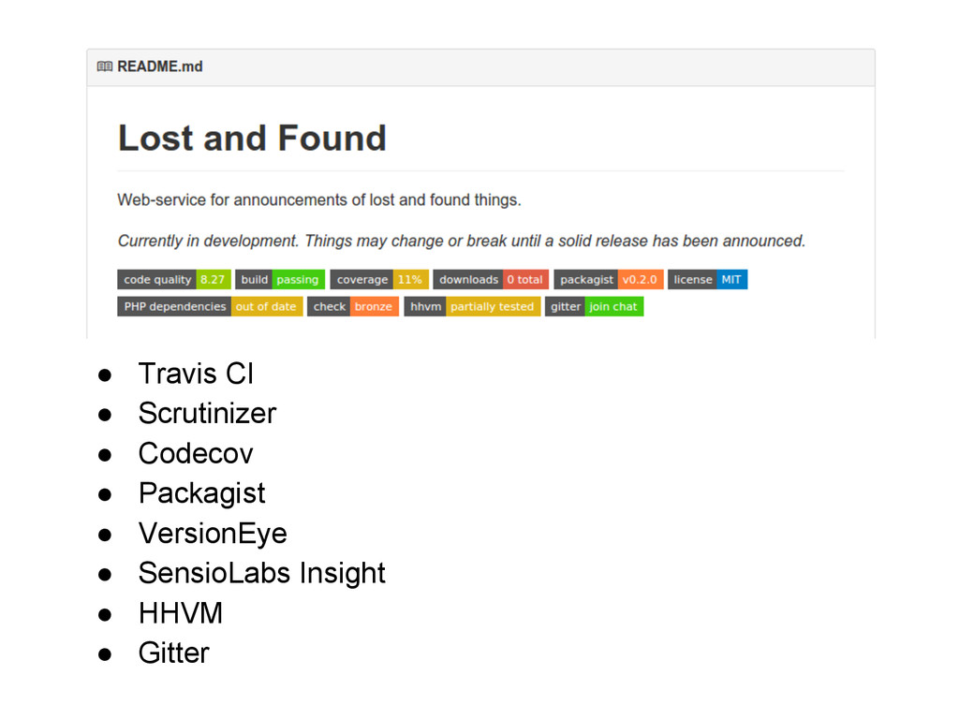This screenshot has width=959, height=719.
Task: Click the Gitter list entry
Action: tap(173, 653)
